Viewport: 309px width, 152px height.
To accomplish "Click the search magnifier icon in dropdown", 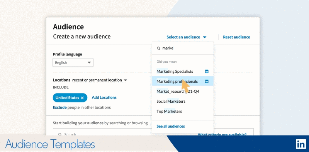I will point(158,48).
